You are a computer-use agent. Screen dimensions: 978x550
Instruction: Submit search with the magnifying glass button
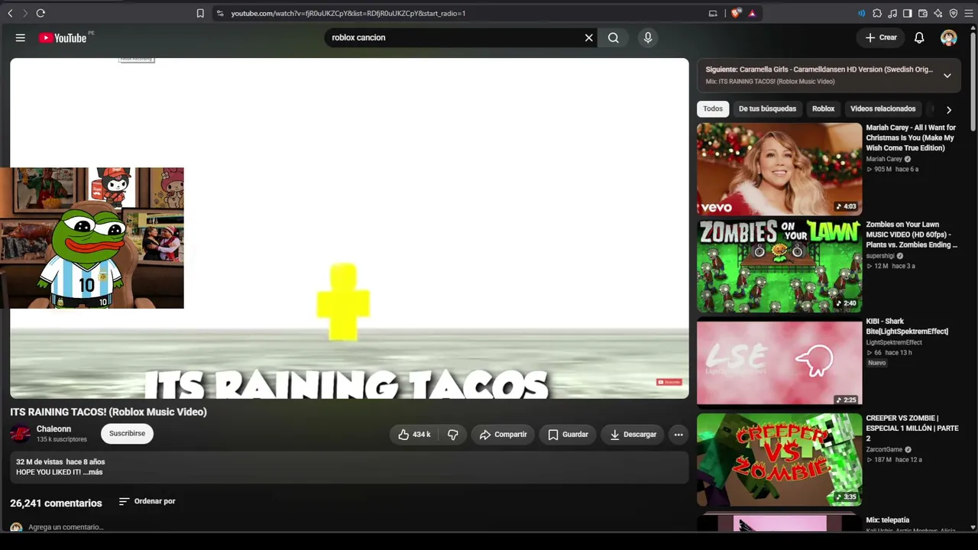614,37
